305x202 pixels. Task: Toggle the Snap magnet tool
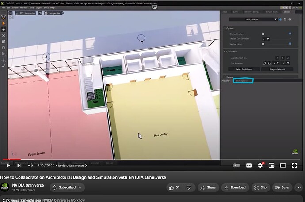pyautogui.click(x=4, y=48)
